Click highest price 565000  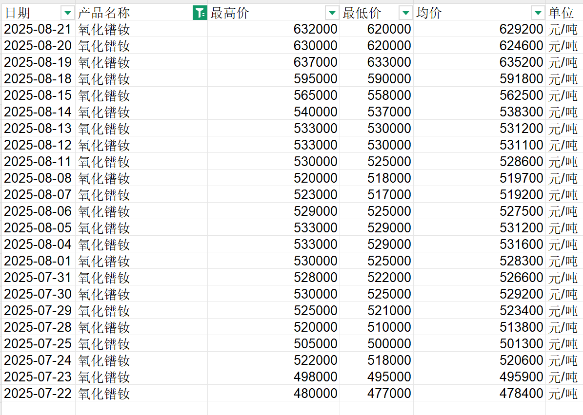(273, 95)
